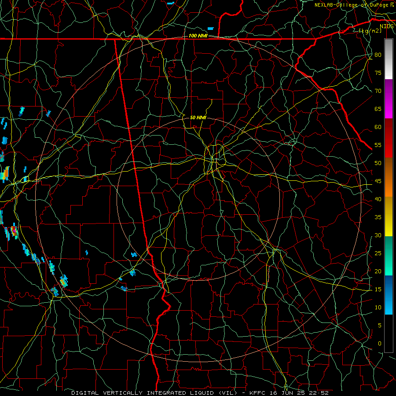Click the 50 NMI range ring label
396x396 pixels.
[x=198, y=117]
